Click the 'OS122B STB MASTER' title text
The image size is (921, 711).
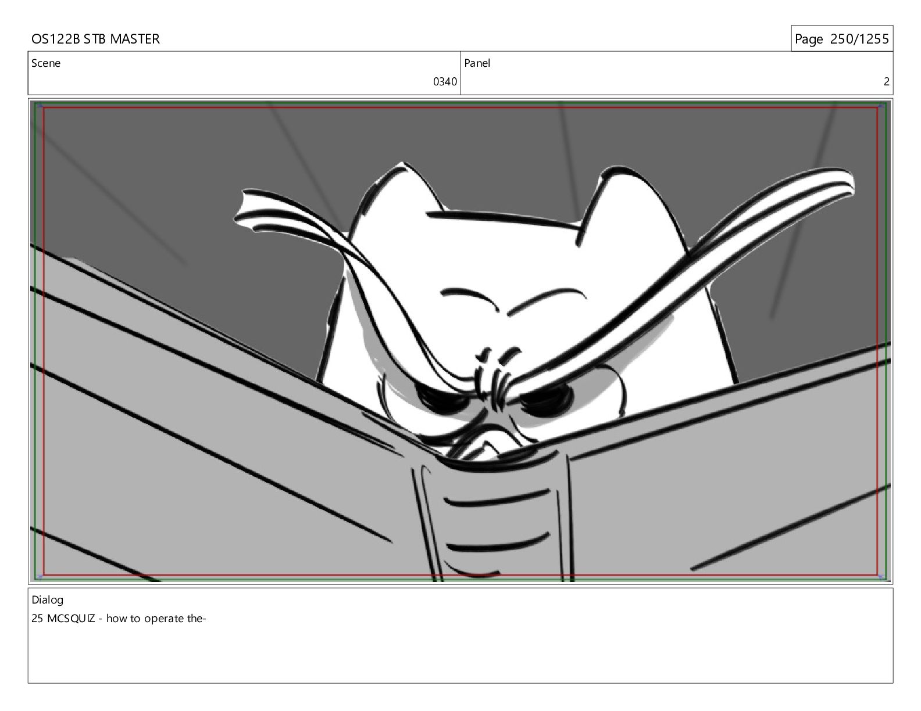tap(95, 39)
